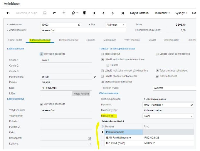The width and height of the screenshot is (200, 151).
Task: Delete the customer with trash icon
Action: point(85,13)
